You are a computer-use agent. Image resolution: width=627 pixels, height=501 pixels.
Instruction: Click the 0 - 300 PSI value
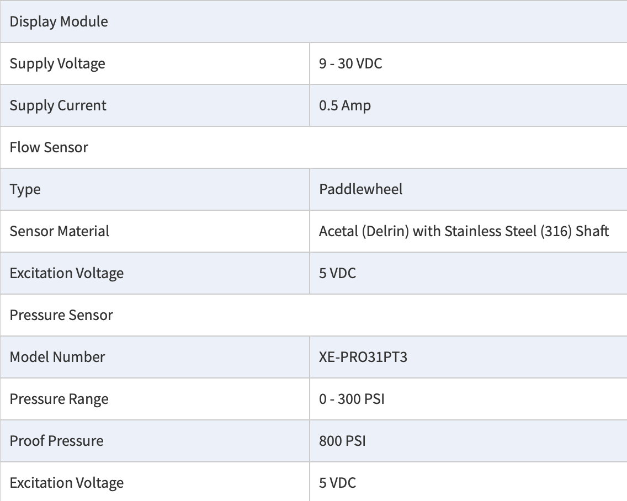click(x=352, y=399)
